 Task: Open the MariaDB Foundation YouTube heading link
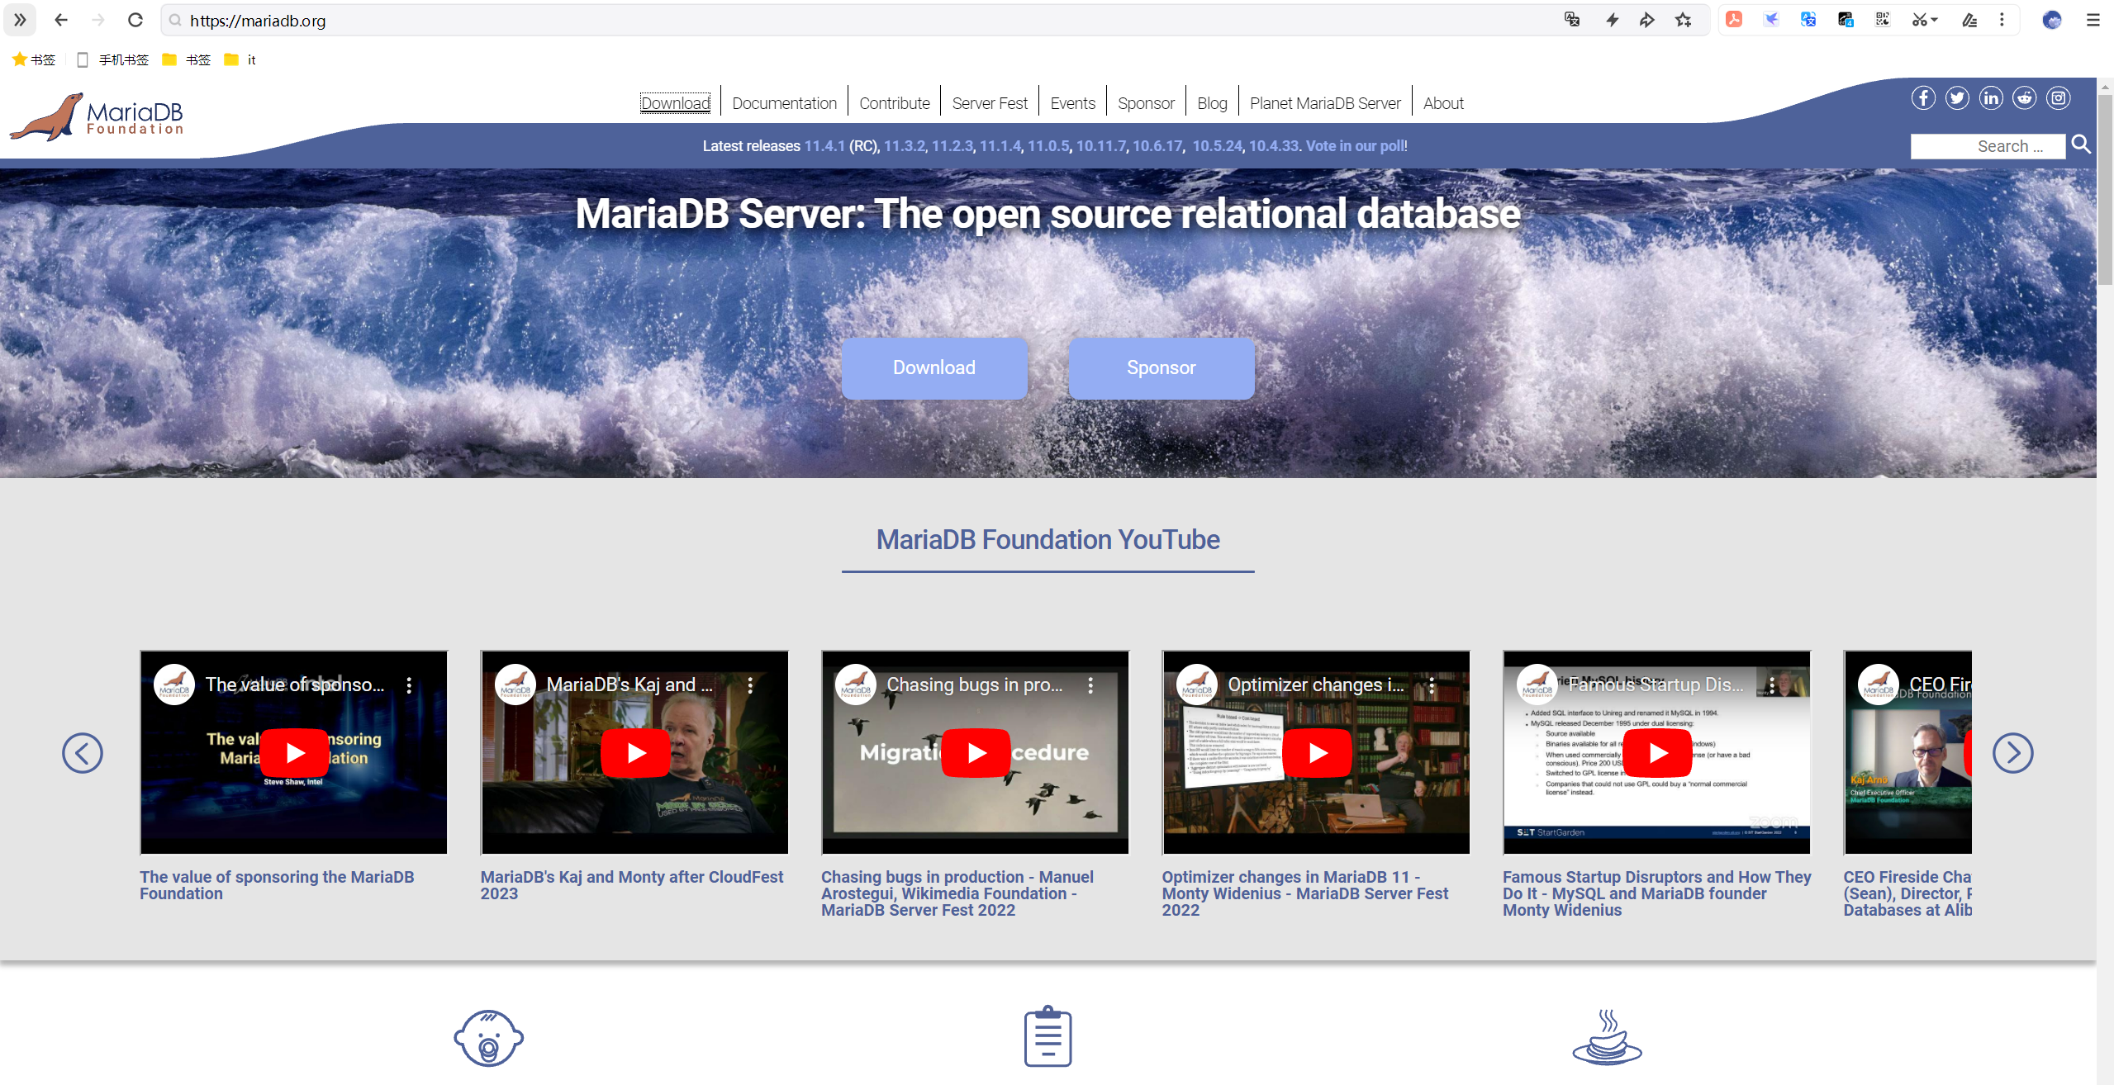[1047, 539]
